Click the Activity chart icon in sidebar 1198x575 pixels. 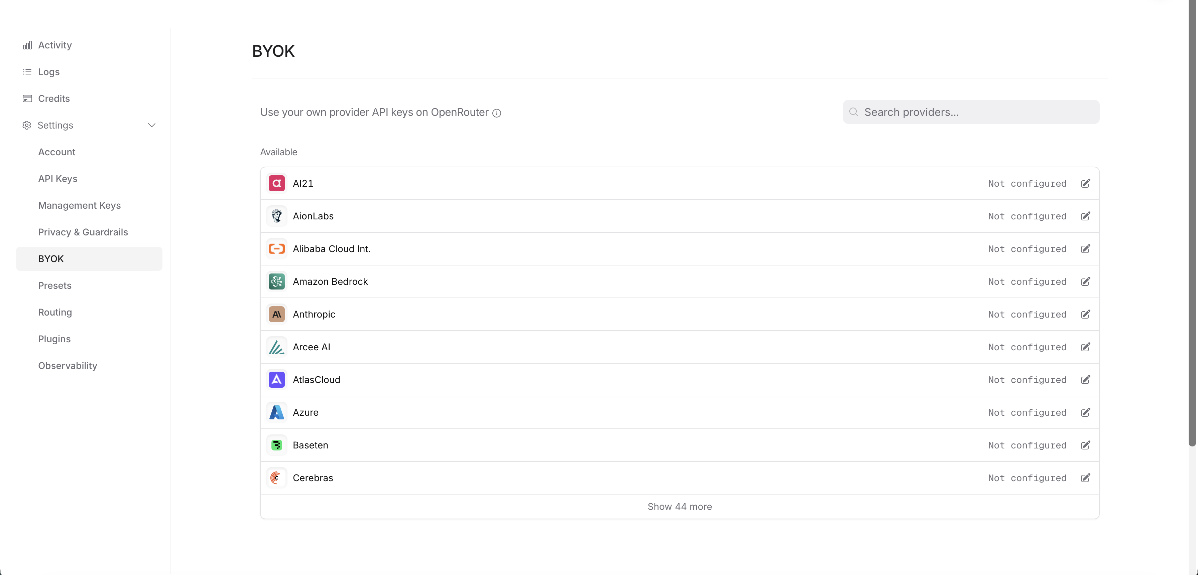(x=27, y=45)
